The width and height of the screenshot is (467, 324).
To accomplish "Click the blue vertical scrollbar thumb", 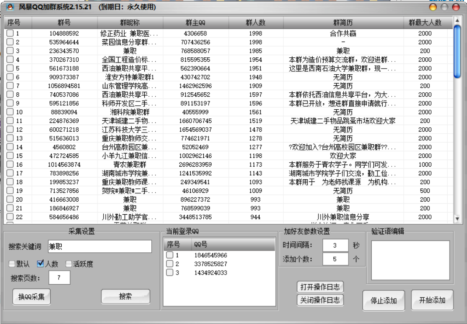I will point(457,52).
